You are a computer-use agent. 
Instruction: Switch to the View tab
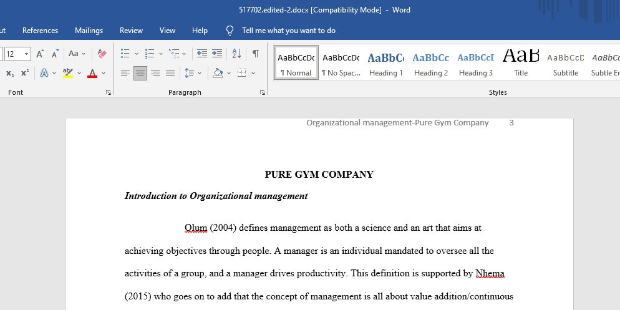click(x=167, y=31)
